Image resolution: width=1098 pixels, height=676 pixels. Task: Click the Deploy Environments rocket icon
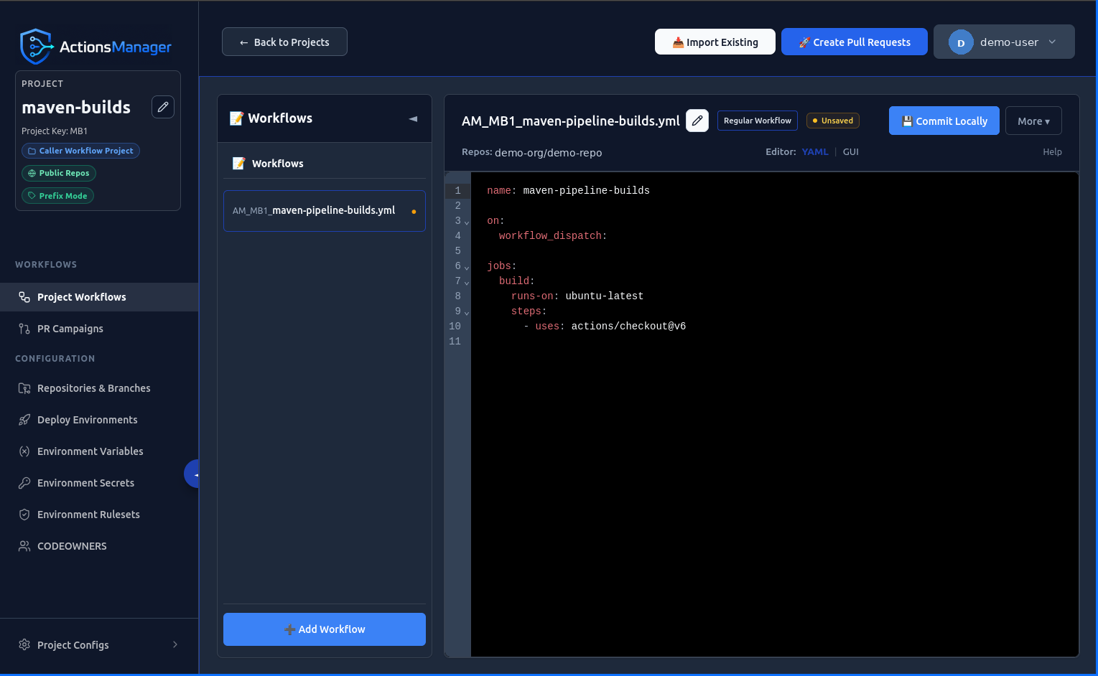point(24,420)
